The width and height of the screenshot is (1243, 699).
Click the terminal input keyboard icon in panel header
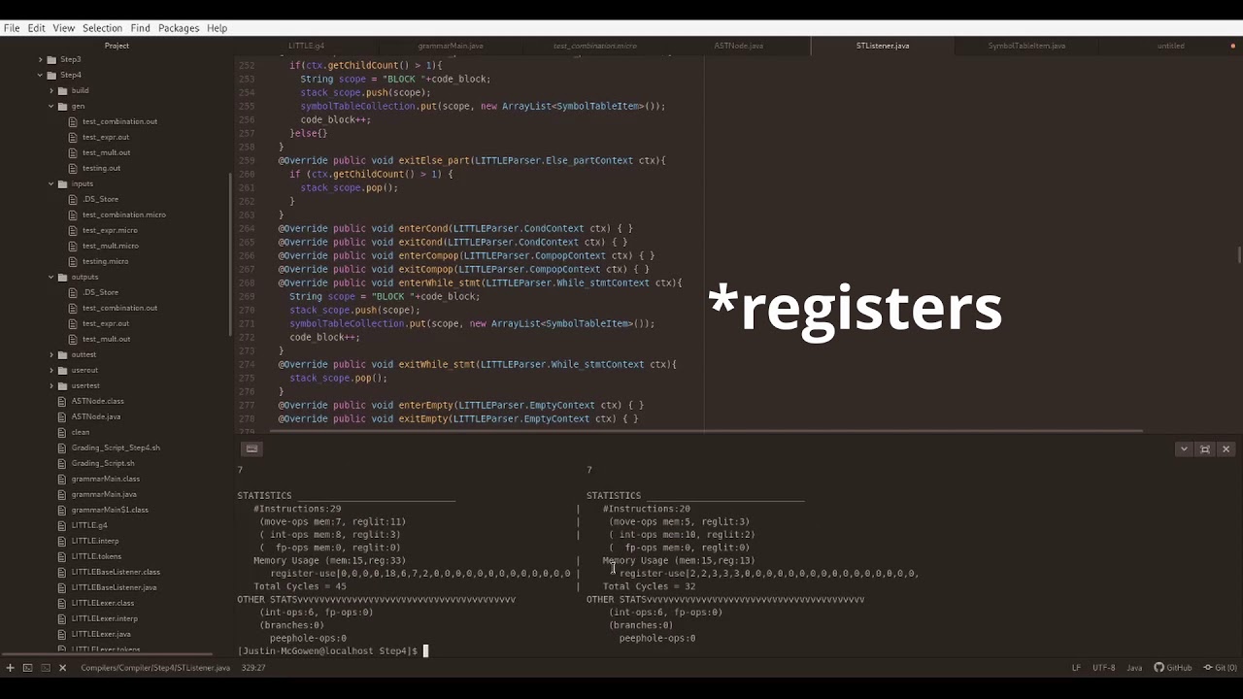[x=252, y=449]
